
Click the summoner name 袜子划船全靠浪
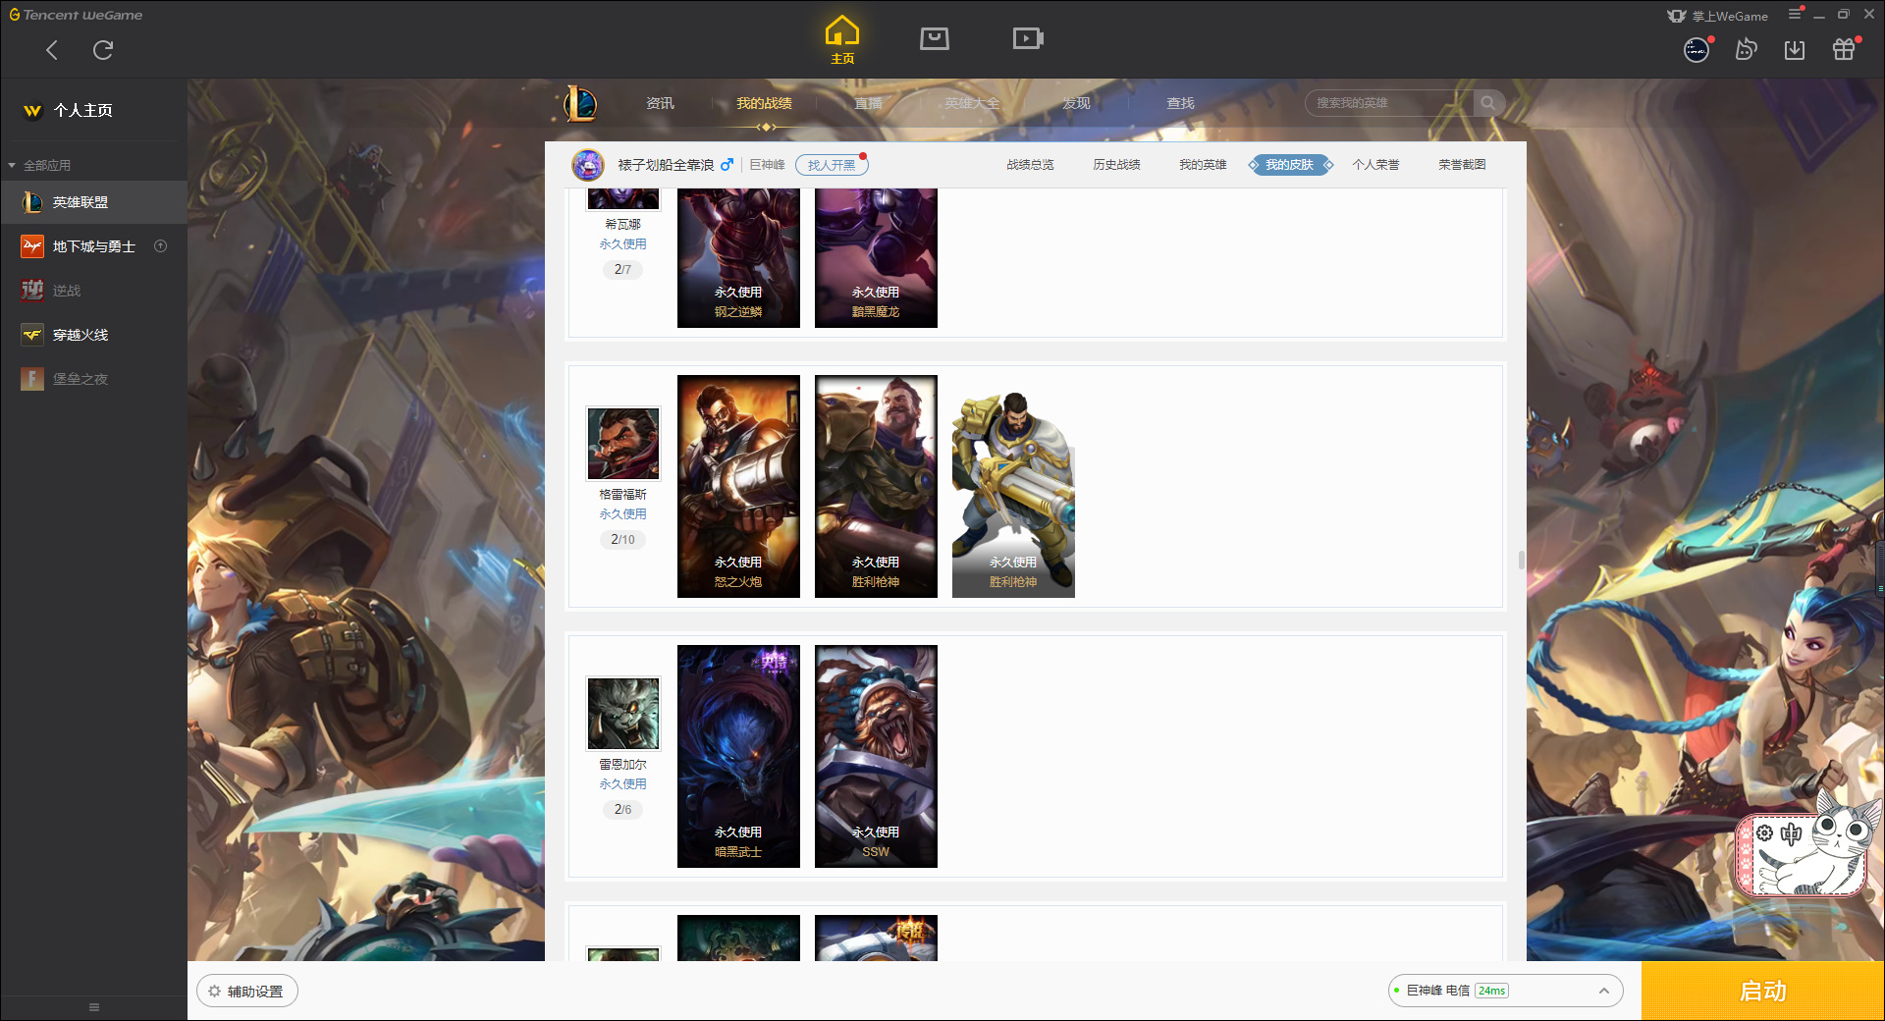(666, 165)
